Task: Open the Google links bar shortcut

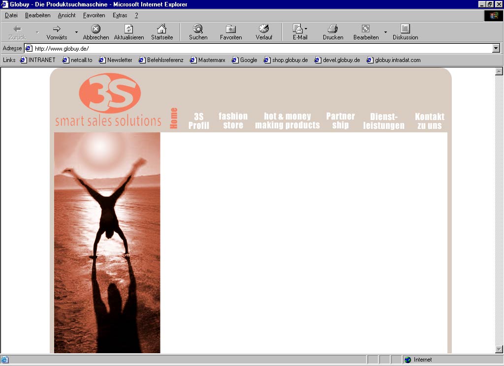Action: (245, 60)
